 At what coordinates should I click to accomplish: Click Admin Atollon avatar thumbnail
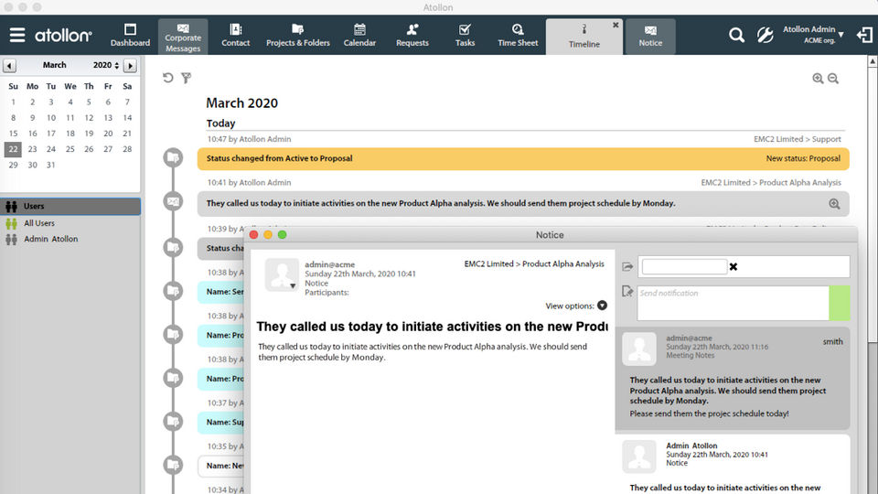[x=639, y=456]
